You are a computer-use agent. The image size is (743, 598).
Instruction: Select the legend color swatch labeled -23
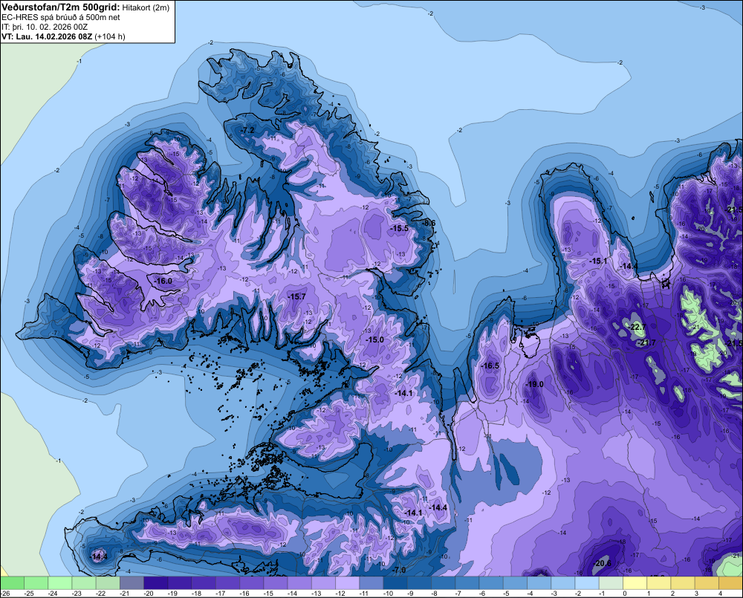point(84,583)
